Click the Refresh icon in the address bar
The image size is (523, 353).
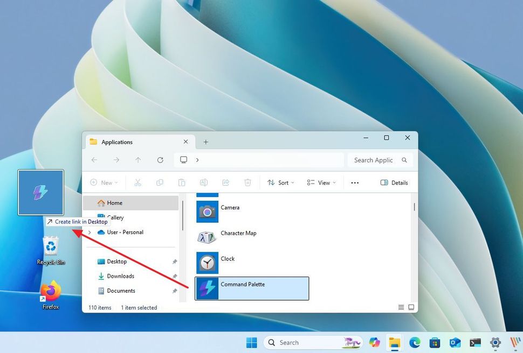point(160,160)
